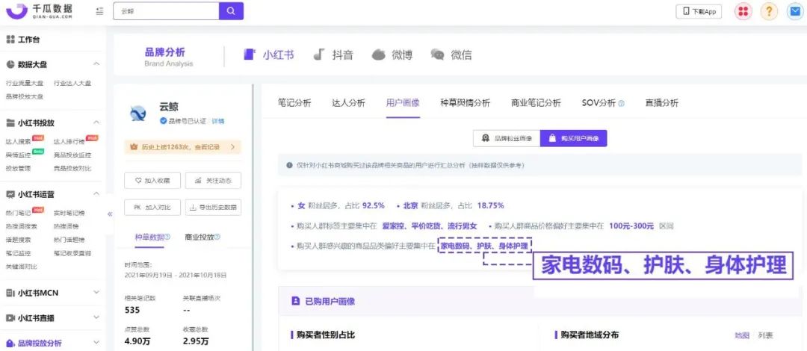Image resolution: width=807 pixels, height=351 pixels.
Task: Open the 详情 link beside brand certification
Action: click(x=218, y=121)
